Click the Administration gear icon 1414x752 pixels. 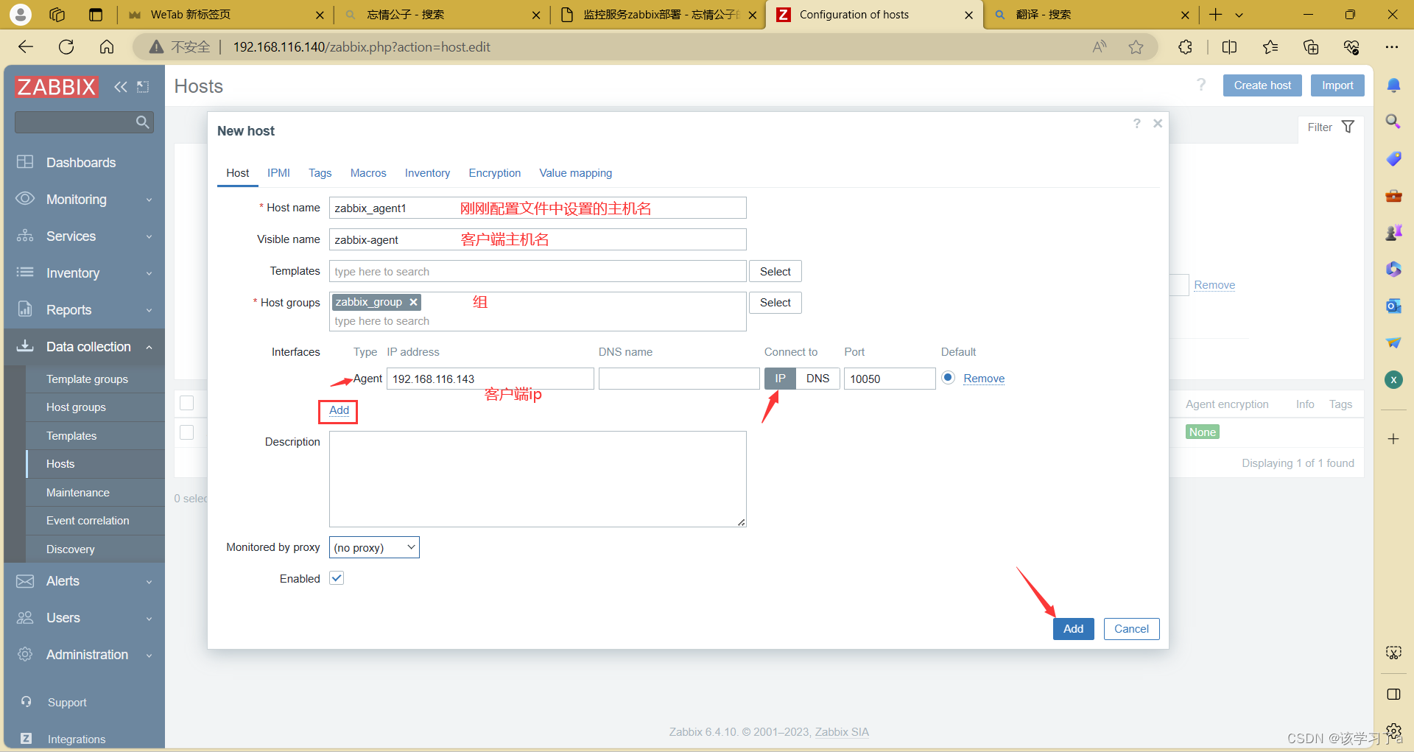tap(25, 654)
